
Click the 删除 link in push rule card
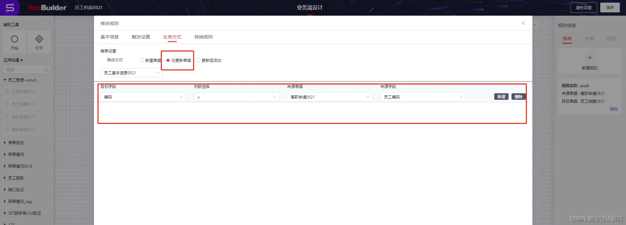point(614,109)
